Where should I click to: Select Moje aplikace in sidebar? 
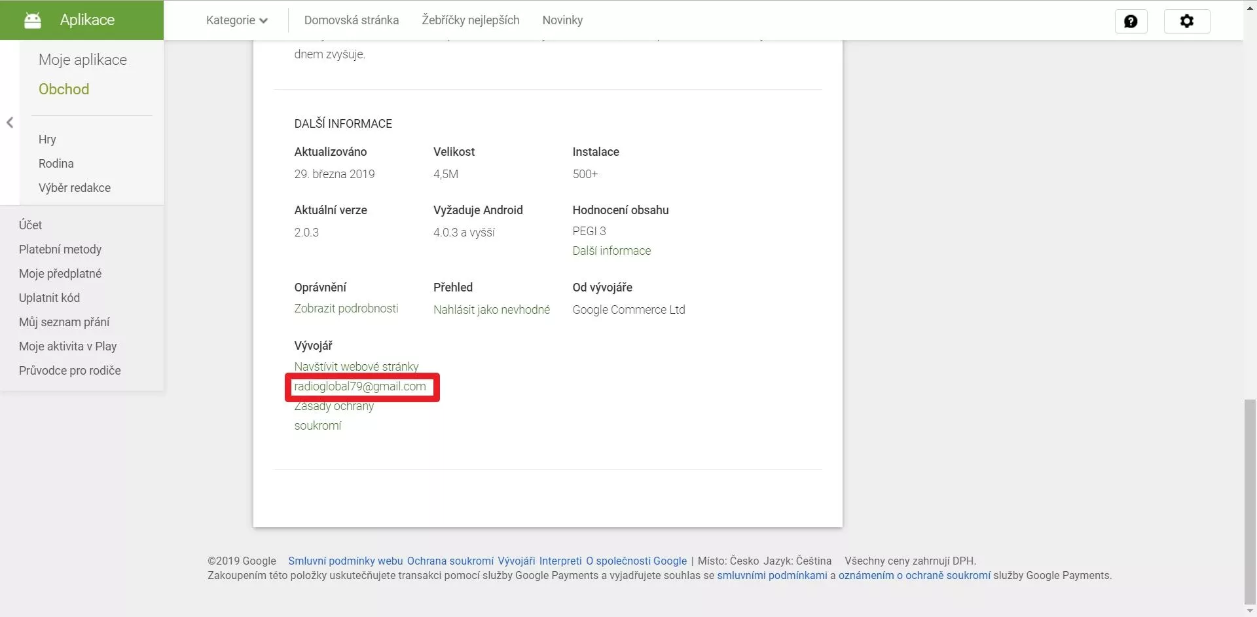click(82, 60)
